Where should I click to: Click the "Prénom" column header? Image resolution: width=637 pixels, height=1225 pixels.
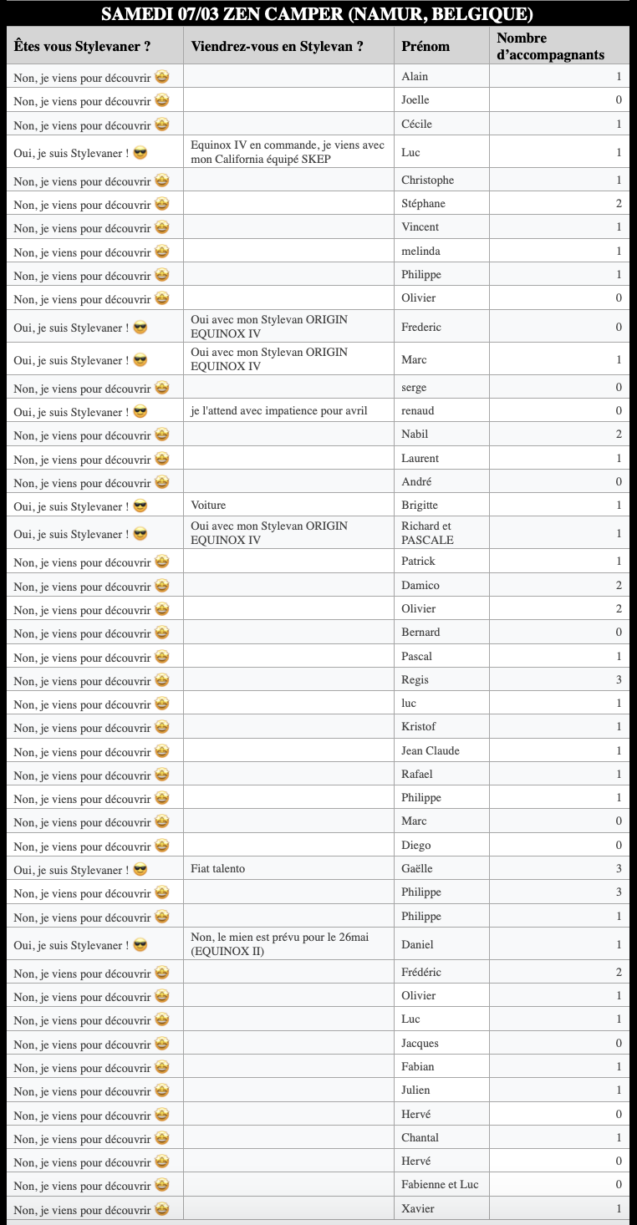tap(426, 46)
